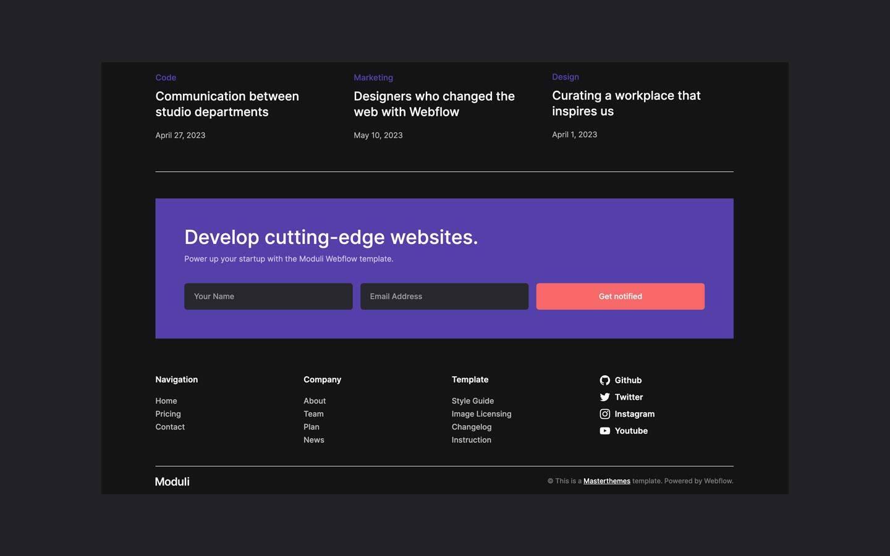Click the Masterthemes link in the copyright text

(606, 481)
